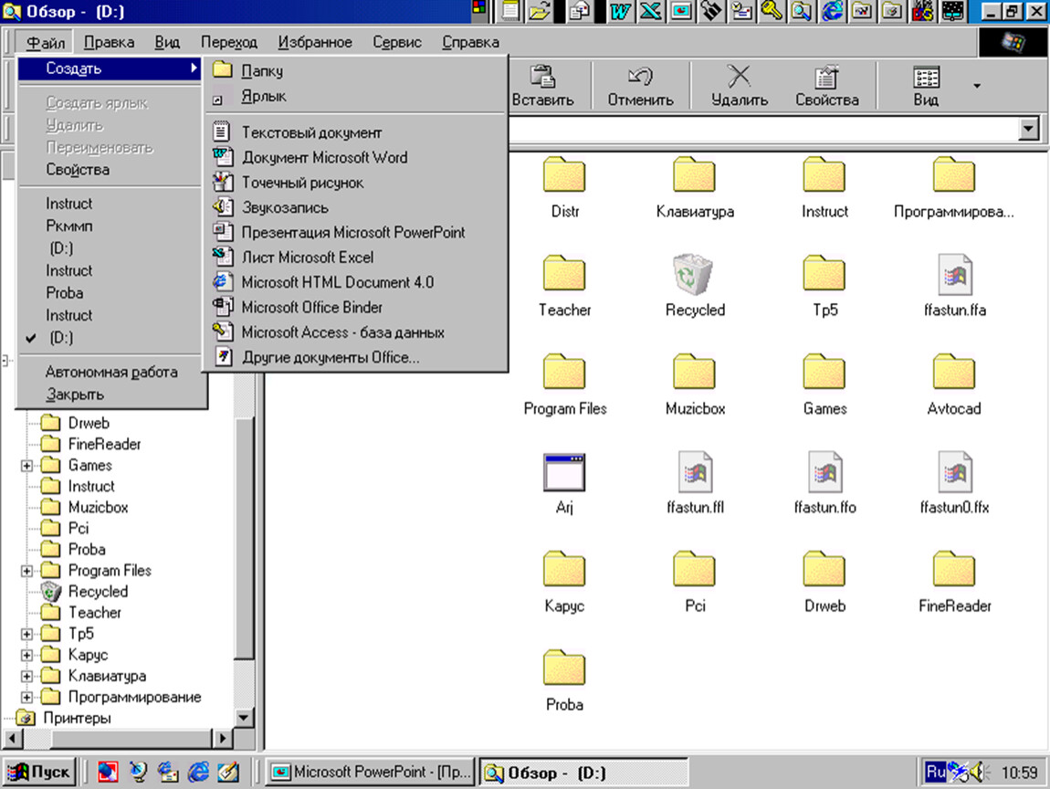The width and height of the screenshot is (1050, 789).
Task: Open the Сервис menu
Action: pyautogui.click(x=397, y=42)
